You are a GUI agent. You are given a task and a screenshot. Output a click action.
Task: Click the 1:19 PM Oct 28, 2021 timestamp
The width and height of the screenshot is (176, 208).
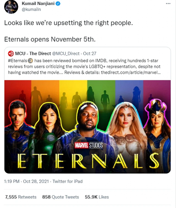pyautogui.click(x=27, y=181)
